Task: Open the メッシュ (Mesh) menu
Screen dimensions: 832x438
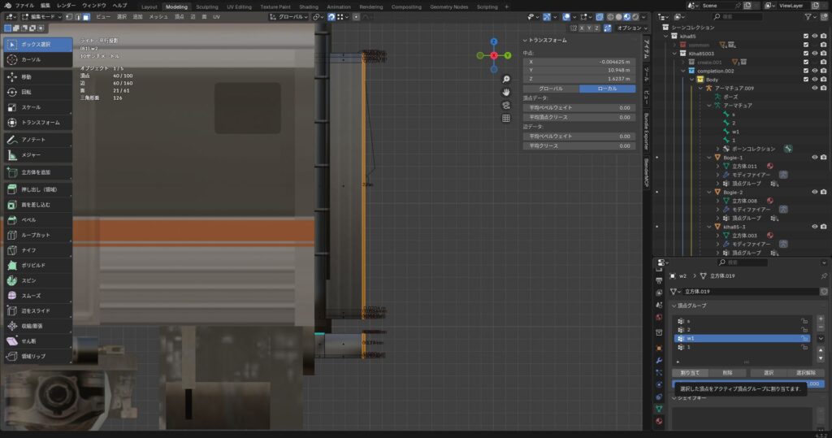Action: point(158,16)
